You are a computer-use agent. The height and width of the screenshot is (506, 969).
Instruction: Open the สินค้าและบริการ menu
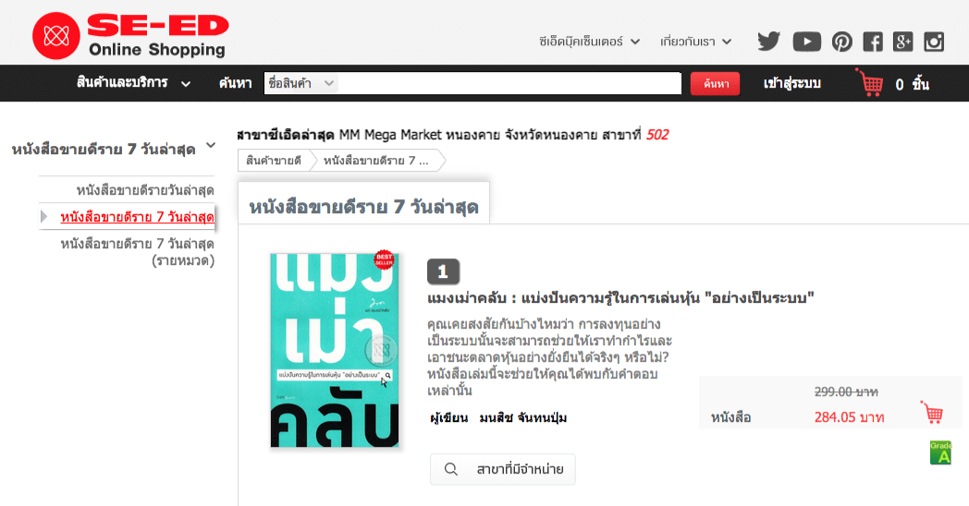point(134,83)
